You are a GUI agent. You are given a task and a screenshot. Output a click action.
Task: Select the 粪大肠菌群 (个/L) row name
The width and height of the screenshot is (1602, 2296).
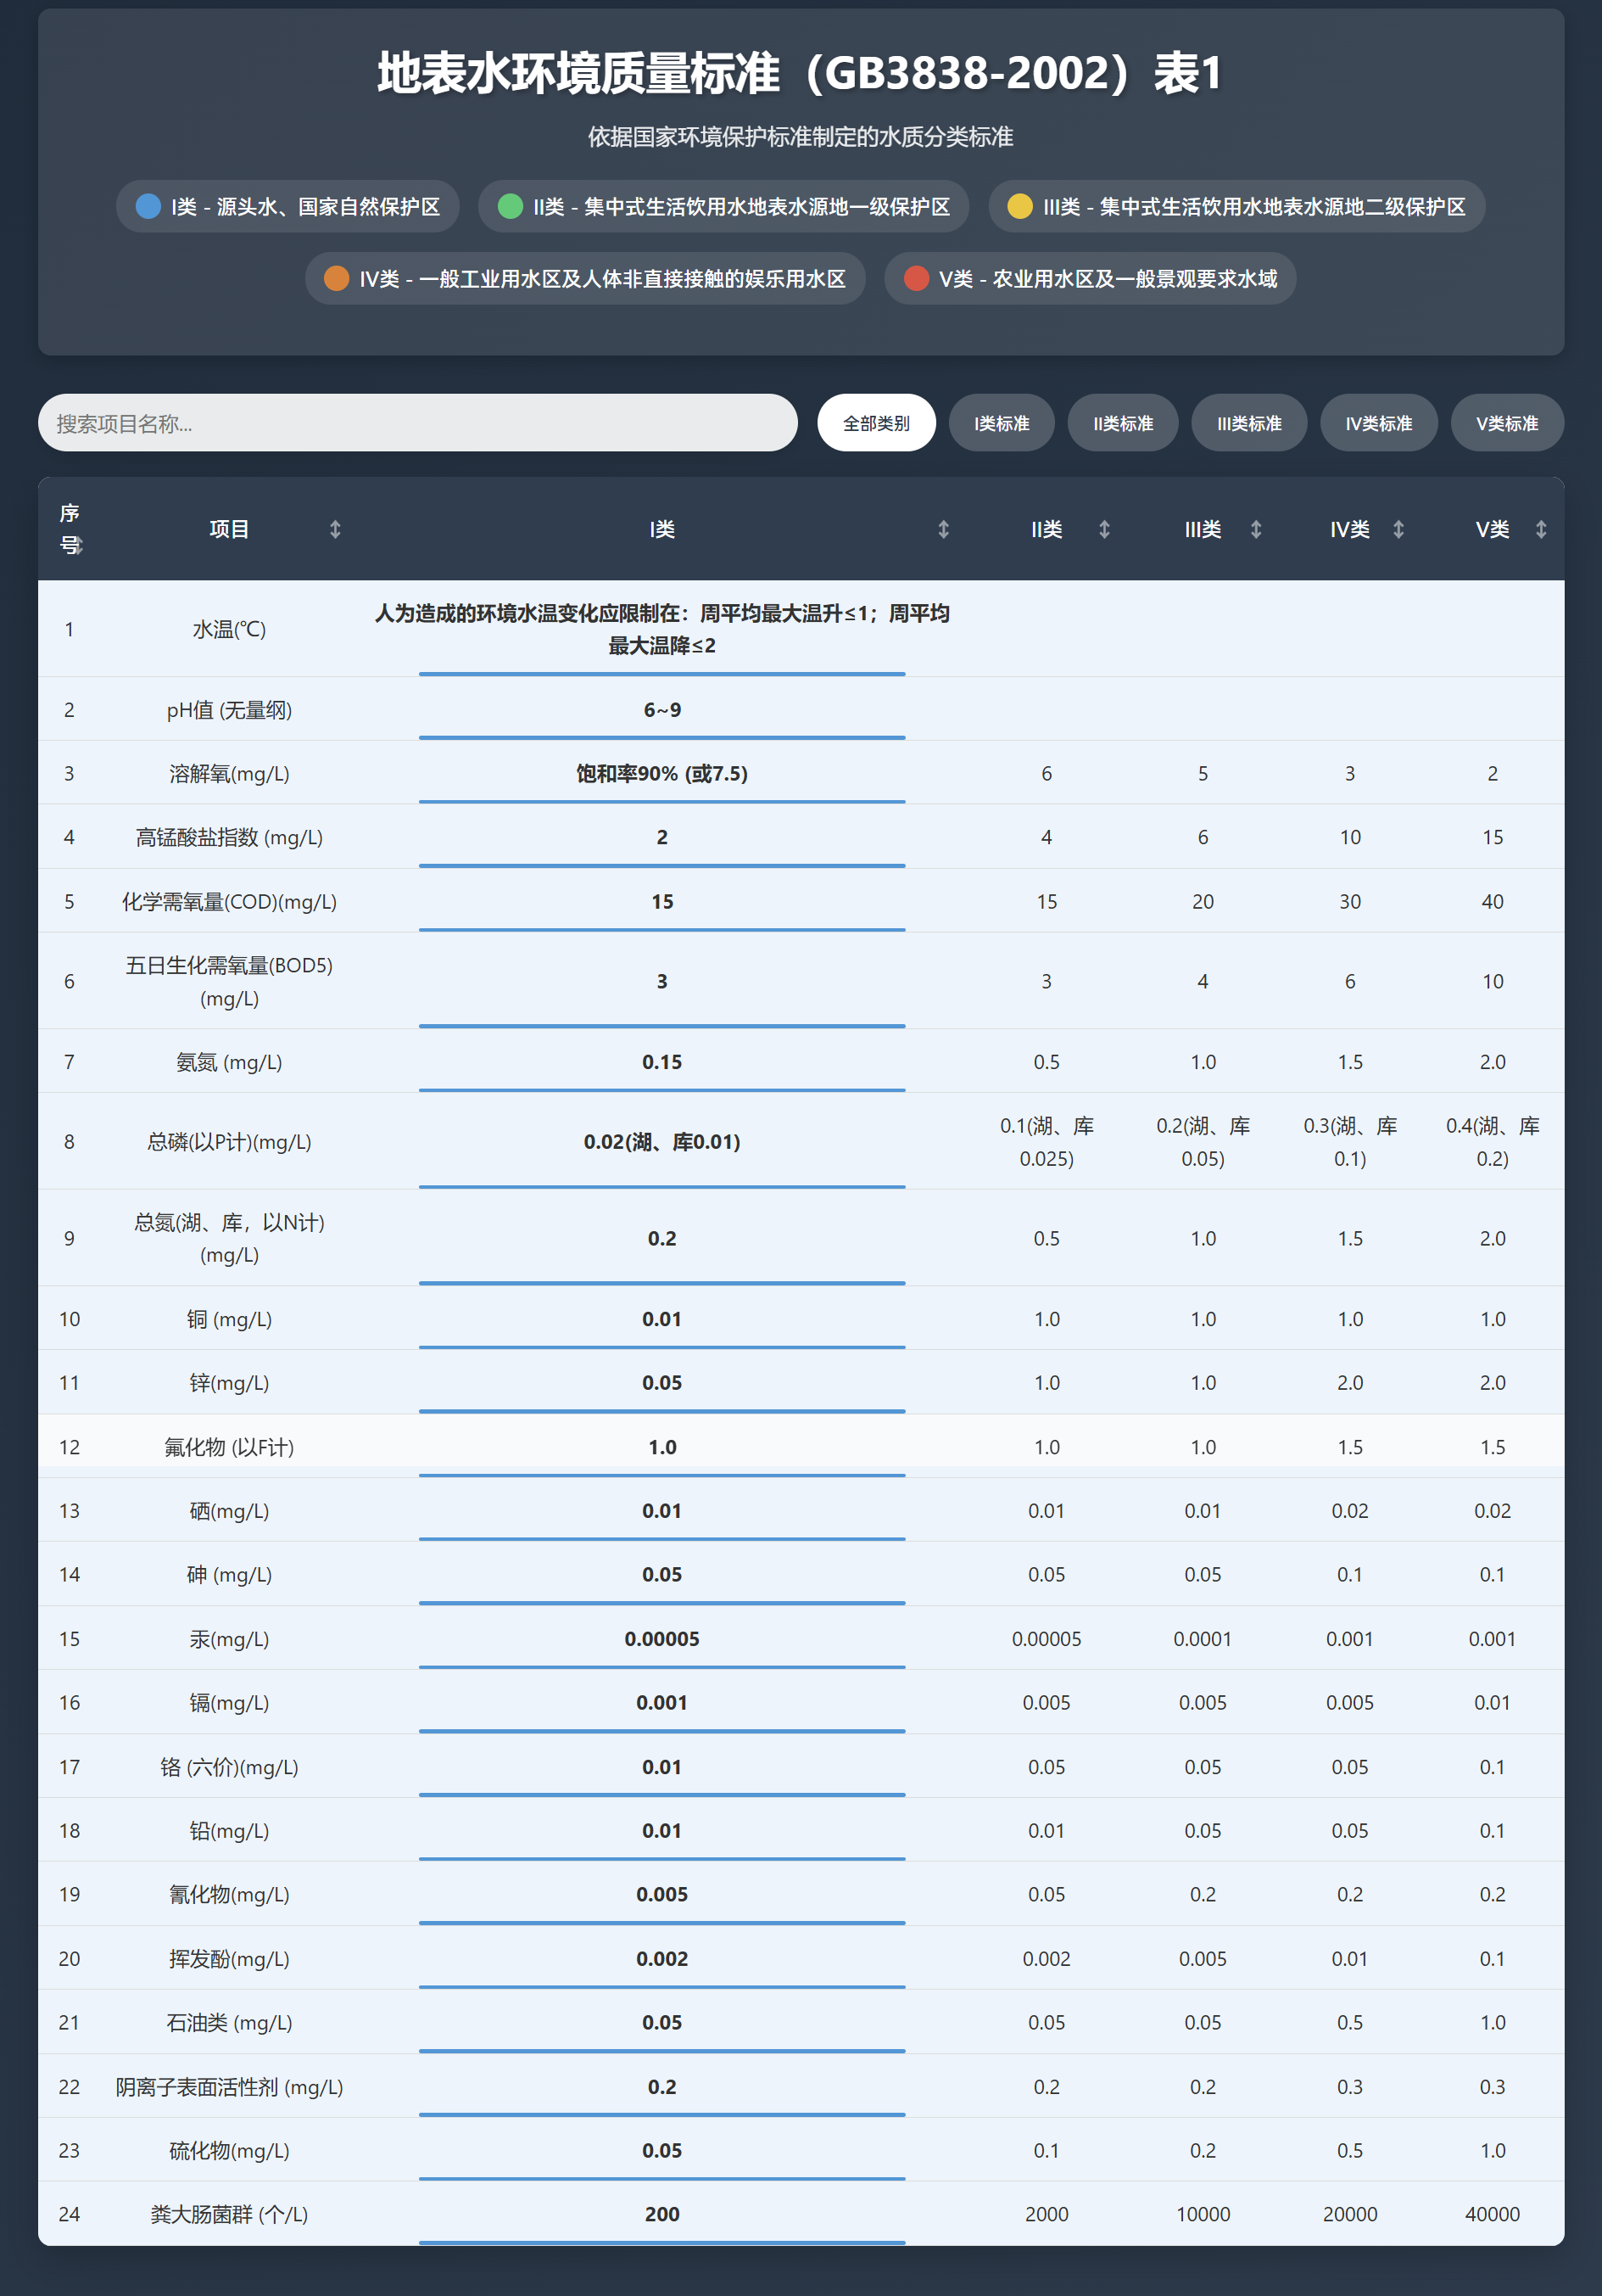coord(229,2214)
